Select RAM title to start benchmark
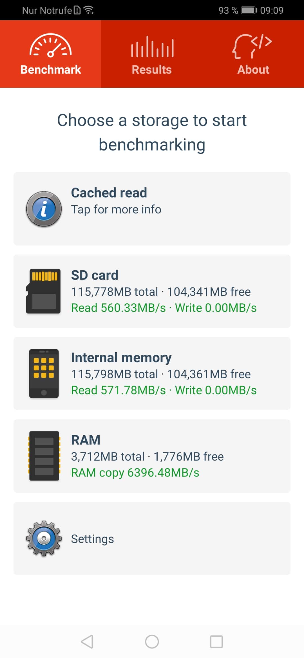The height and width of the screenshot is (658, 304). 86,440
